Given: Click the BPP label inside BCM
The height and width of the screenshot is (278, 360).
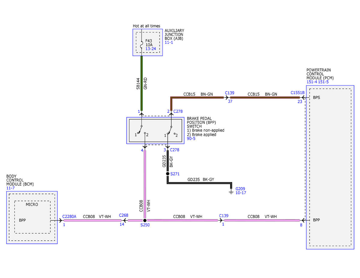Looking at the screenshot, I should [22, 220].
